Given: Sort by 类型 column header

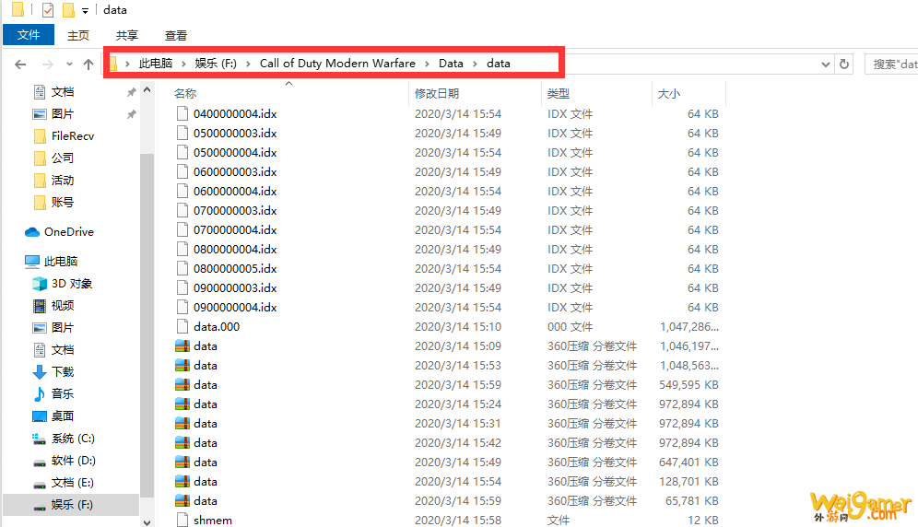Looking at the screenshot, I should coord(558,93).
